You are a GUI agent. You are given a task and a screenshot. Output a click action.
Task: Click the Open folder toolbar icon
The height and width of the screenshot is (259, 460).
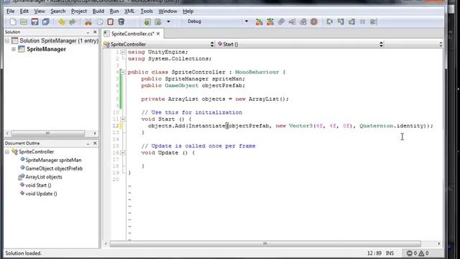point(24,22)
